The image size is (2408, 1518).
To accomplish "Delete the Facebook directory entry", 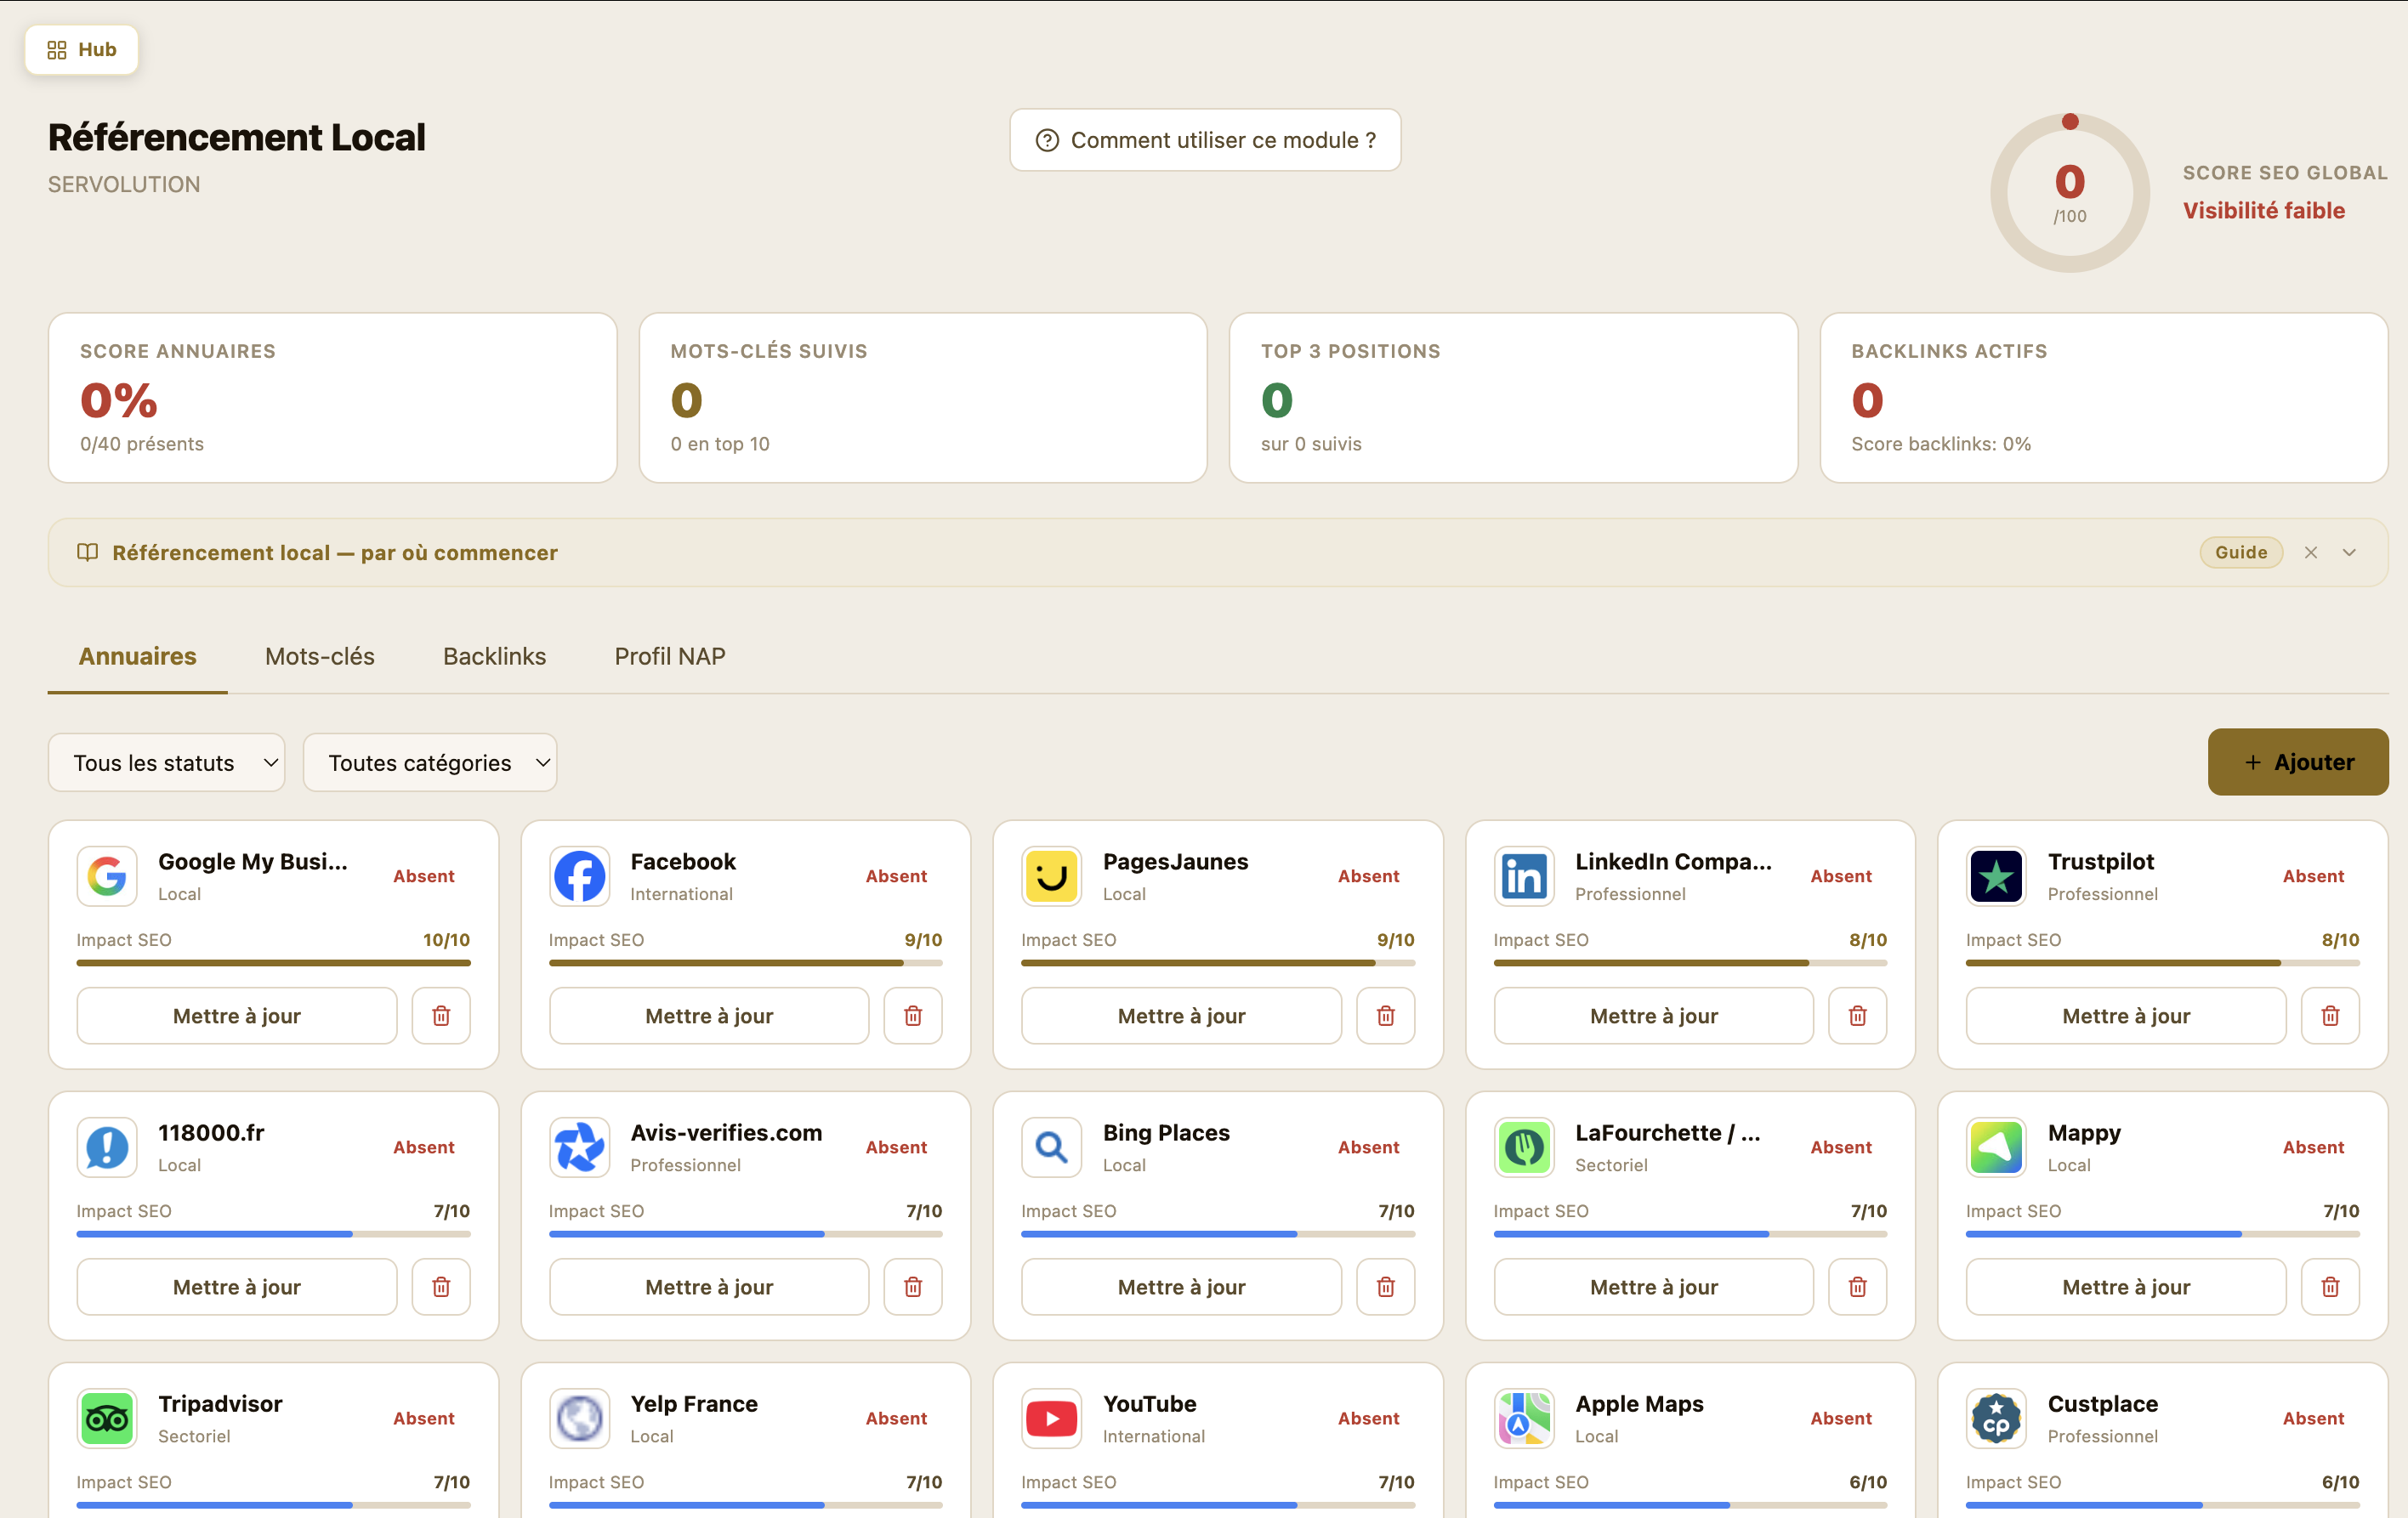I will 912,1016.
